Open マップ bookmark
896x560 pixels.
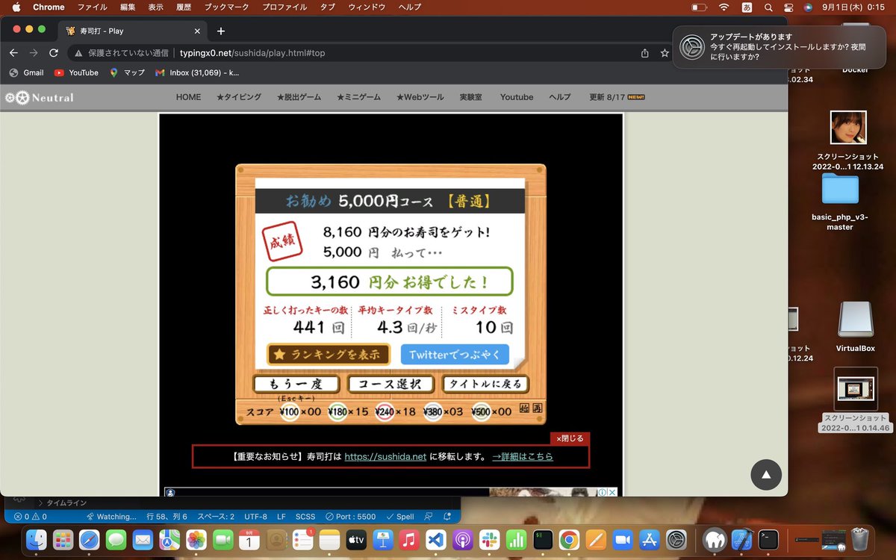[x=127, y=72]
